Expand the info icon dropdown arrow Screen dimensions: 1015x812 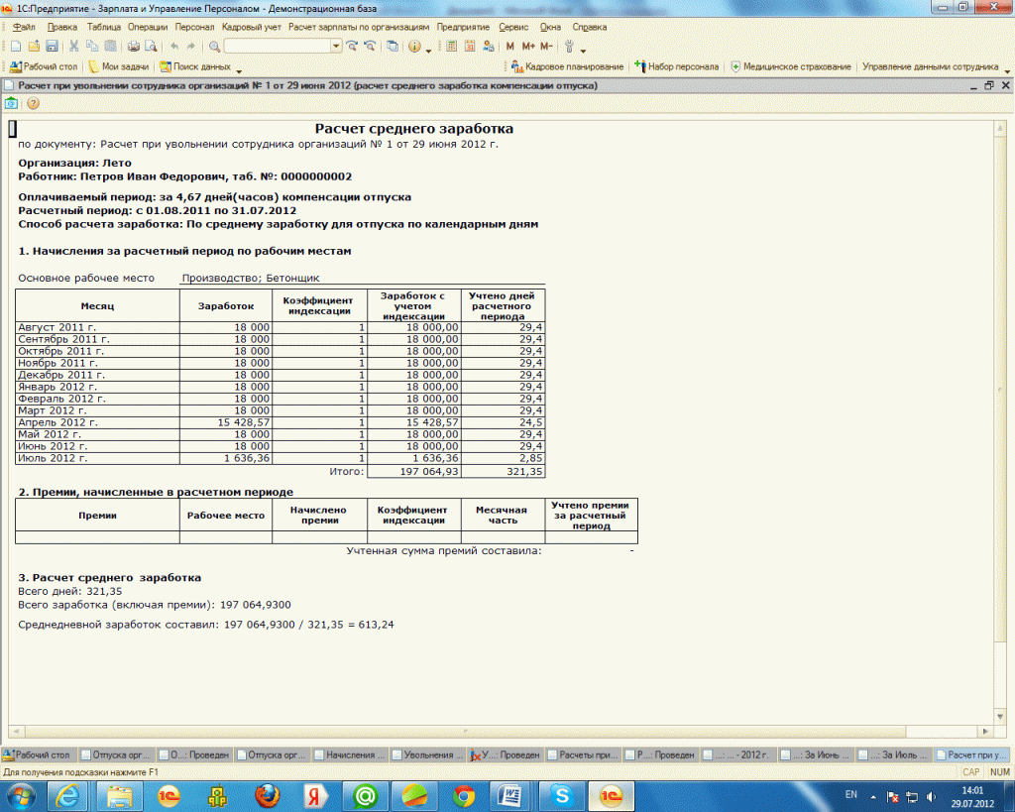(x=427, y=48)
